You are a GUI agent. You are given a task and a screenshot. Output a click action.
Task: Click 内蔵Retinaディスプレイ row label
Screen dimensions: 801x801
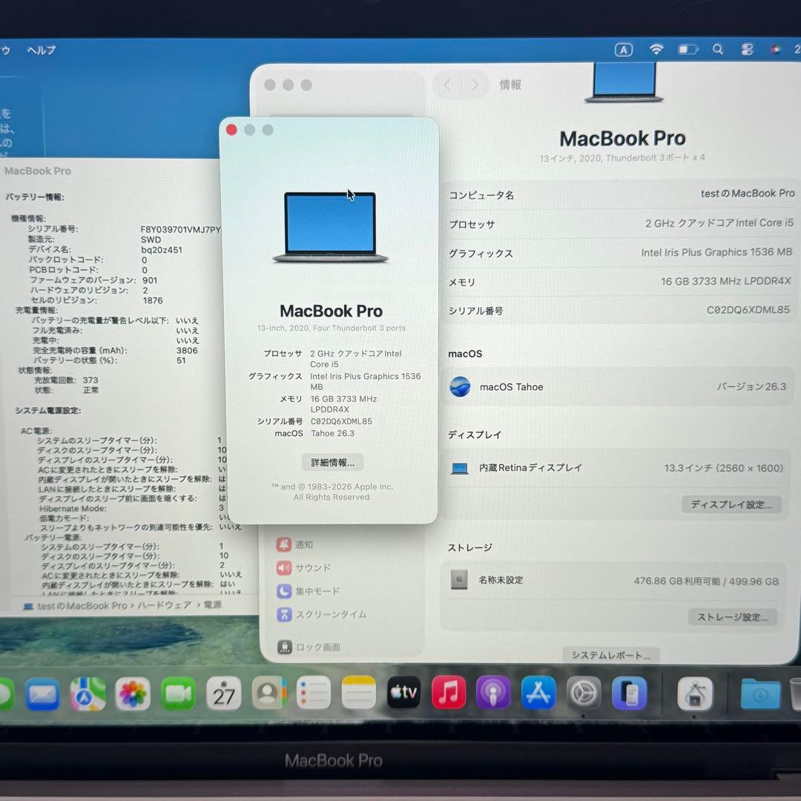530,468
